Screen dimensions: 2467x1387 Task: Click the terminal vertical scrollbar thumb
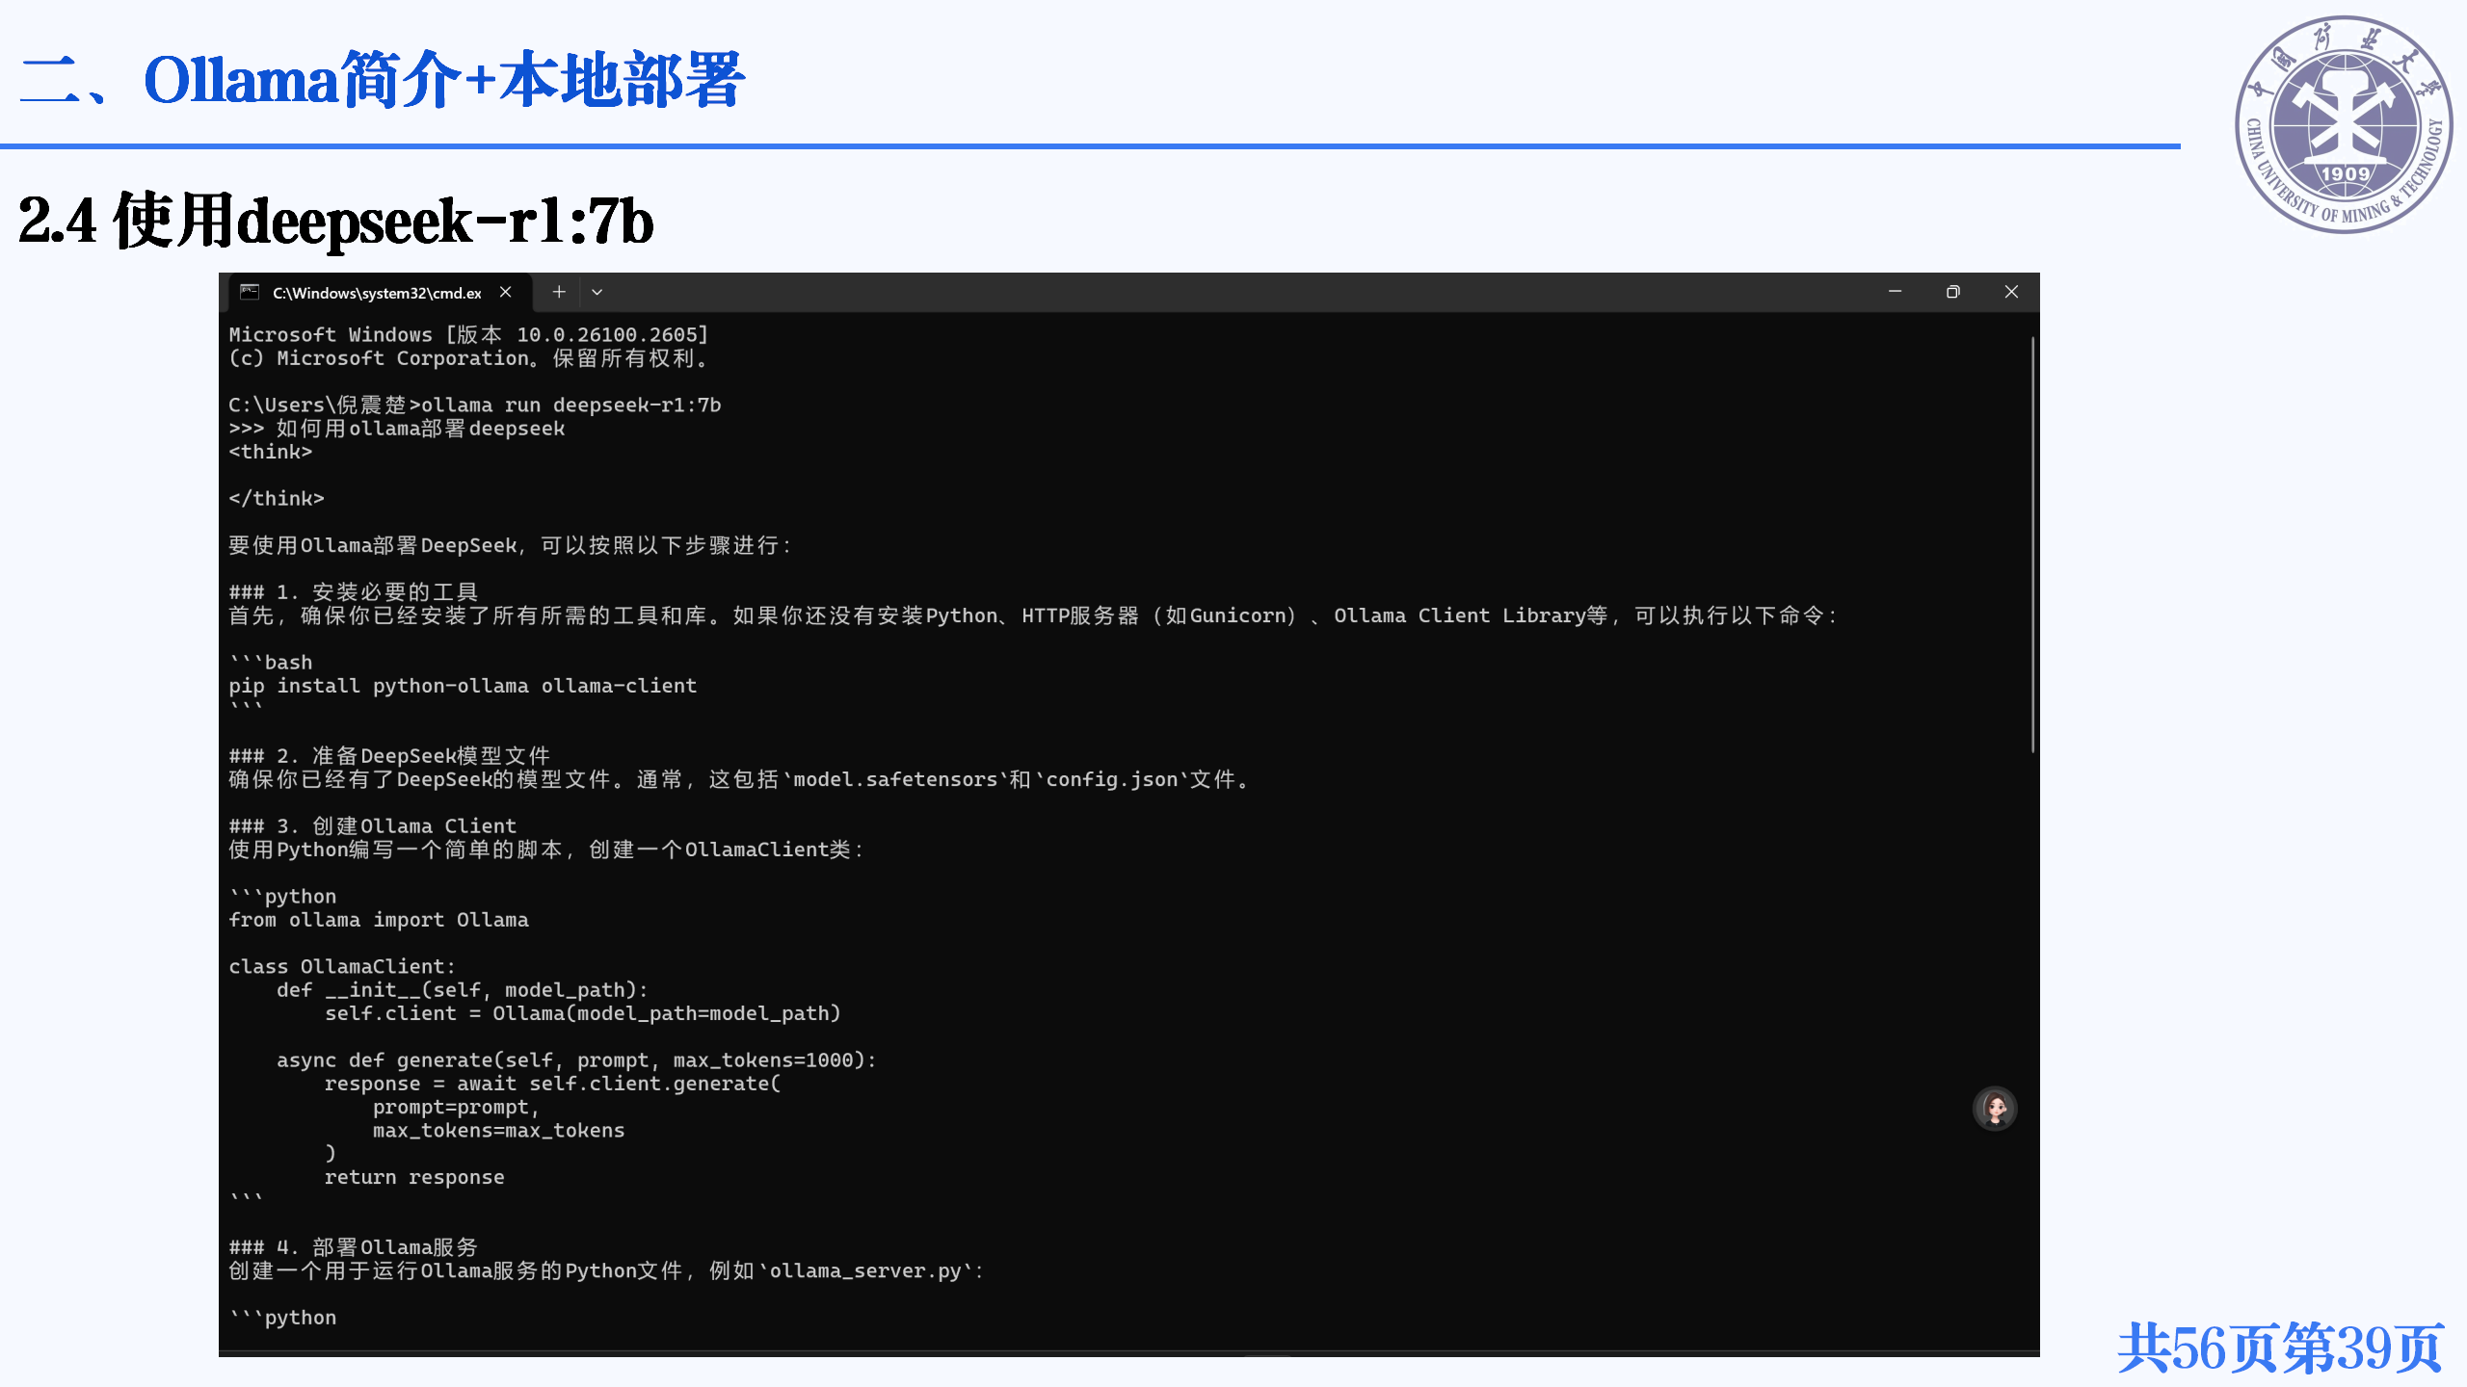coord(2032,544)
